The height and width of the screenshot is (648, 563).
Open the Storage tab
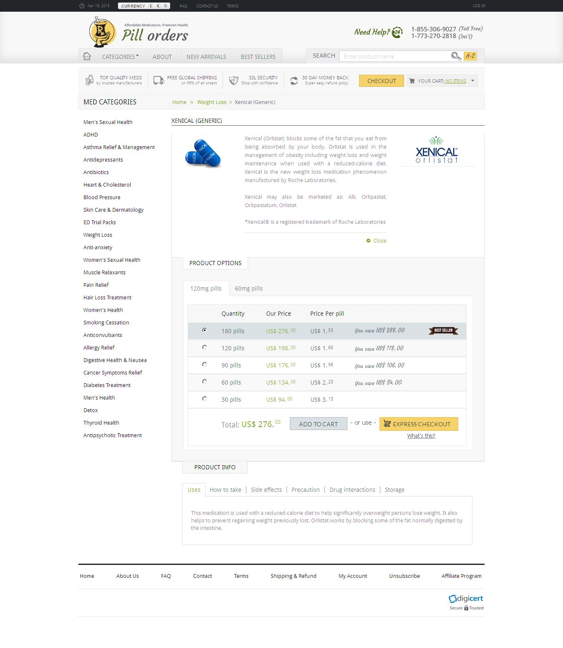[395, 490]
